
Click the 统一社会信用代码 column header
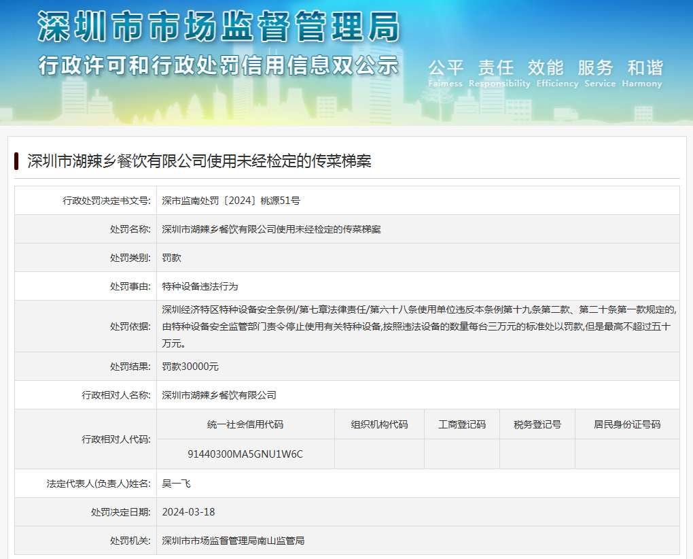245,424
